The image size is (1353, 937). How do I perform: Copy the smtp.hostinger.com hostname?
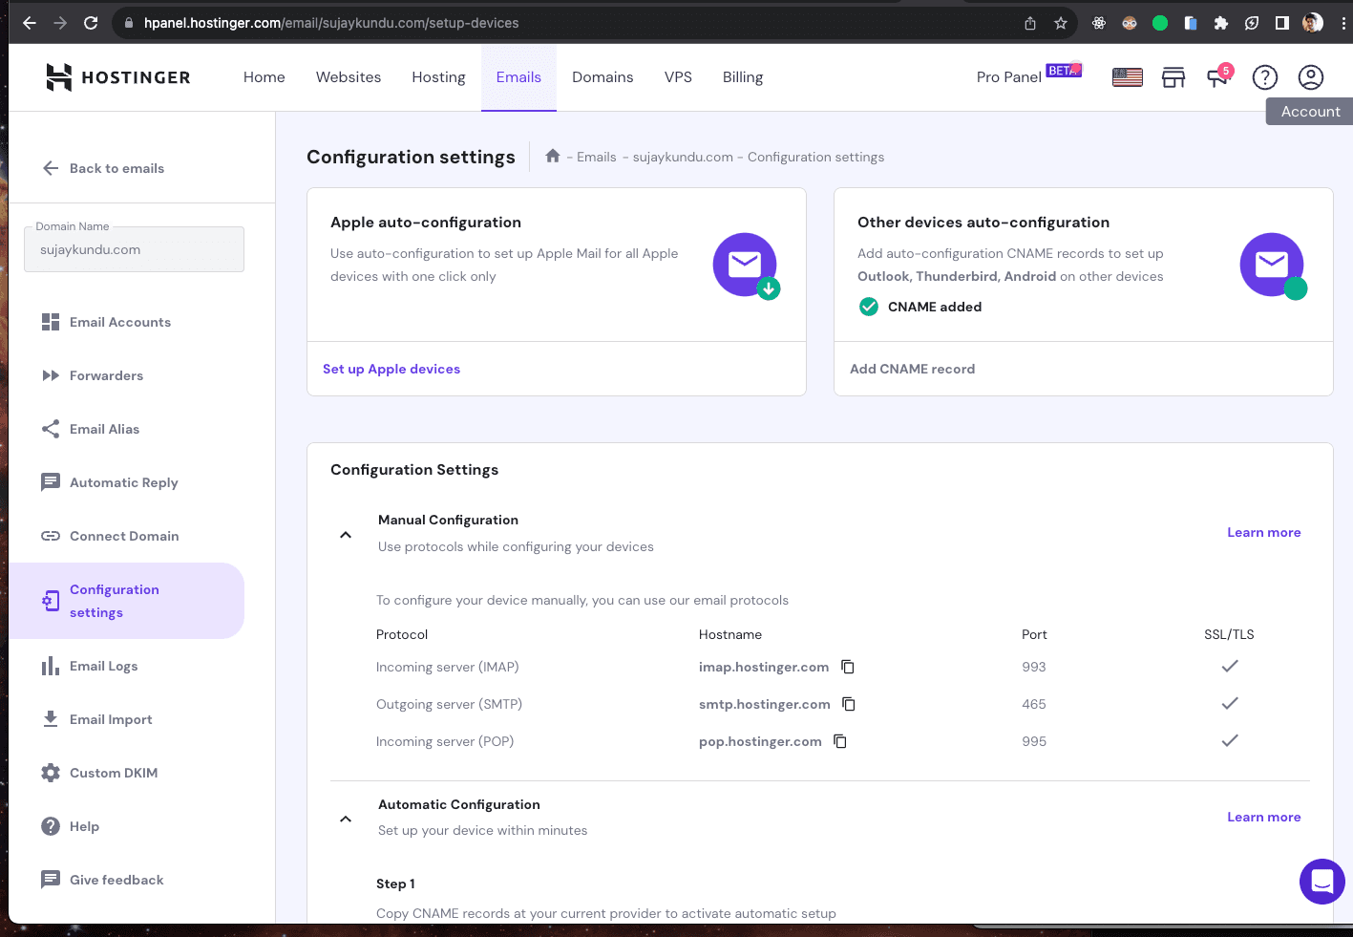tap(848, 704)
